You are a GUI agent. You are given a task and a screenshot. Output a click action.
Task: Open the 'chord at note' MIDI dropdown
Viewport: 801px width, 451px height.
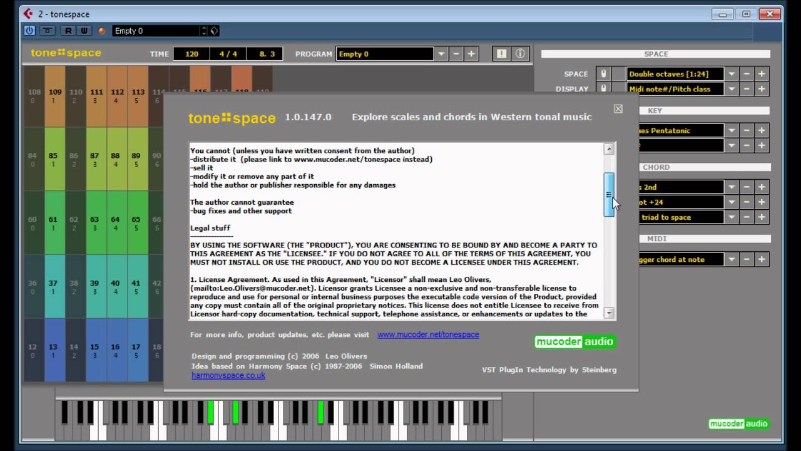tap(732, 259)
